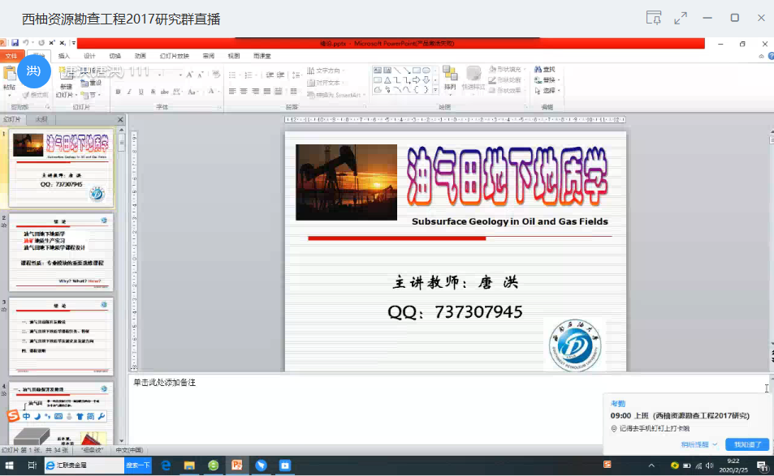Click the blue acknowledge button in attendance popup
774x476 pixels.
click(747, 444)
